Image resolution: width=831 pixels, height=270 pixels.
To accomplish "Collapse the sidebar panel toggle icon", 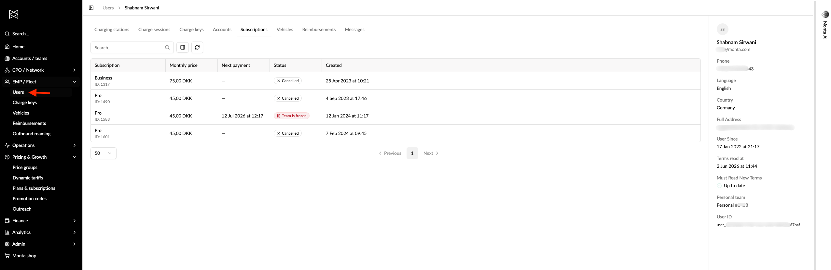I will (x=91, y=8).
